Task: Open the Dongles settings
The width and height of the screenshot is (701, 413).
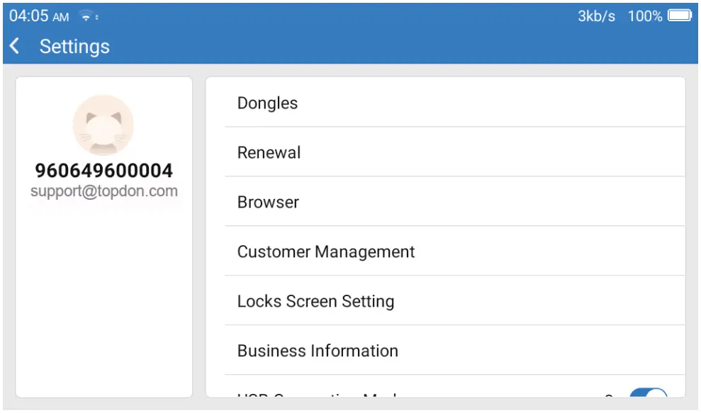Action: [268, 103]
